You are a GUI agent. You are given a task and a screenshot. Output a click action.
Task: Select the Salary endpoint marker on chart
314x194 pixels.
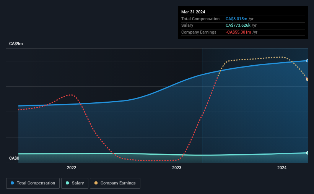point(307,153)
